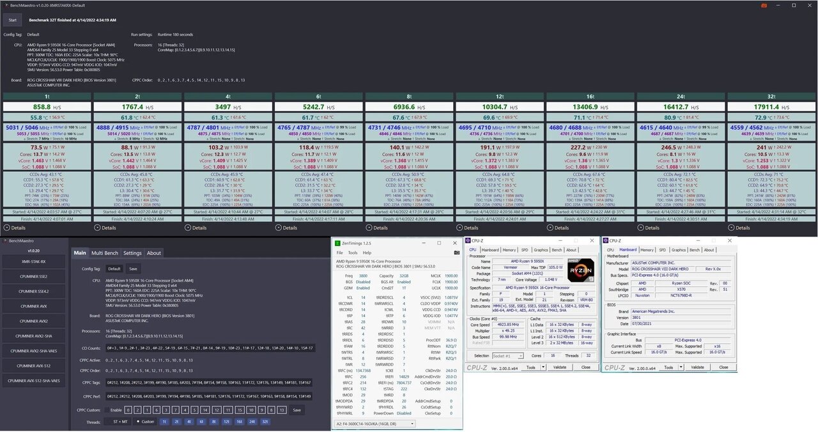Toggle the 8t thread count button
This screenshot has height=432, width=818.
213,422
